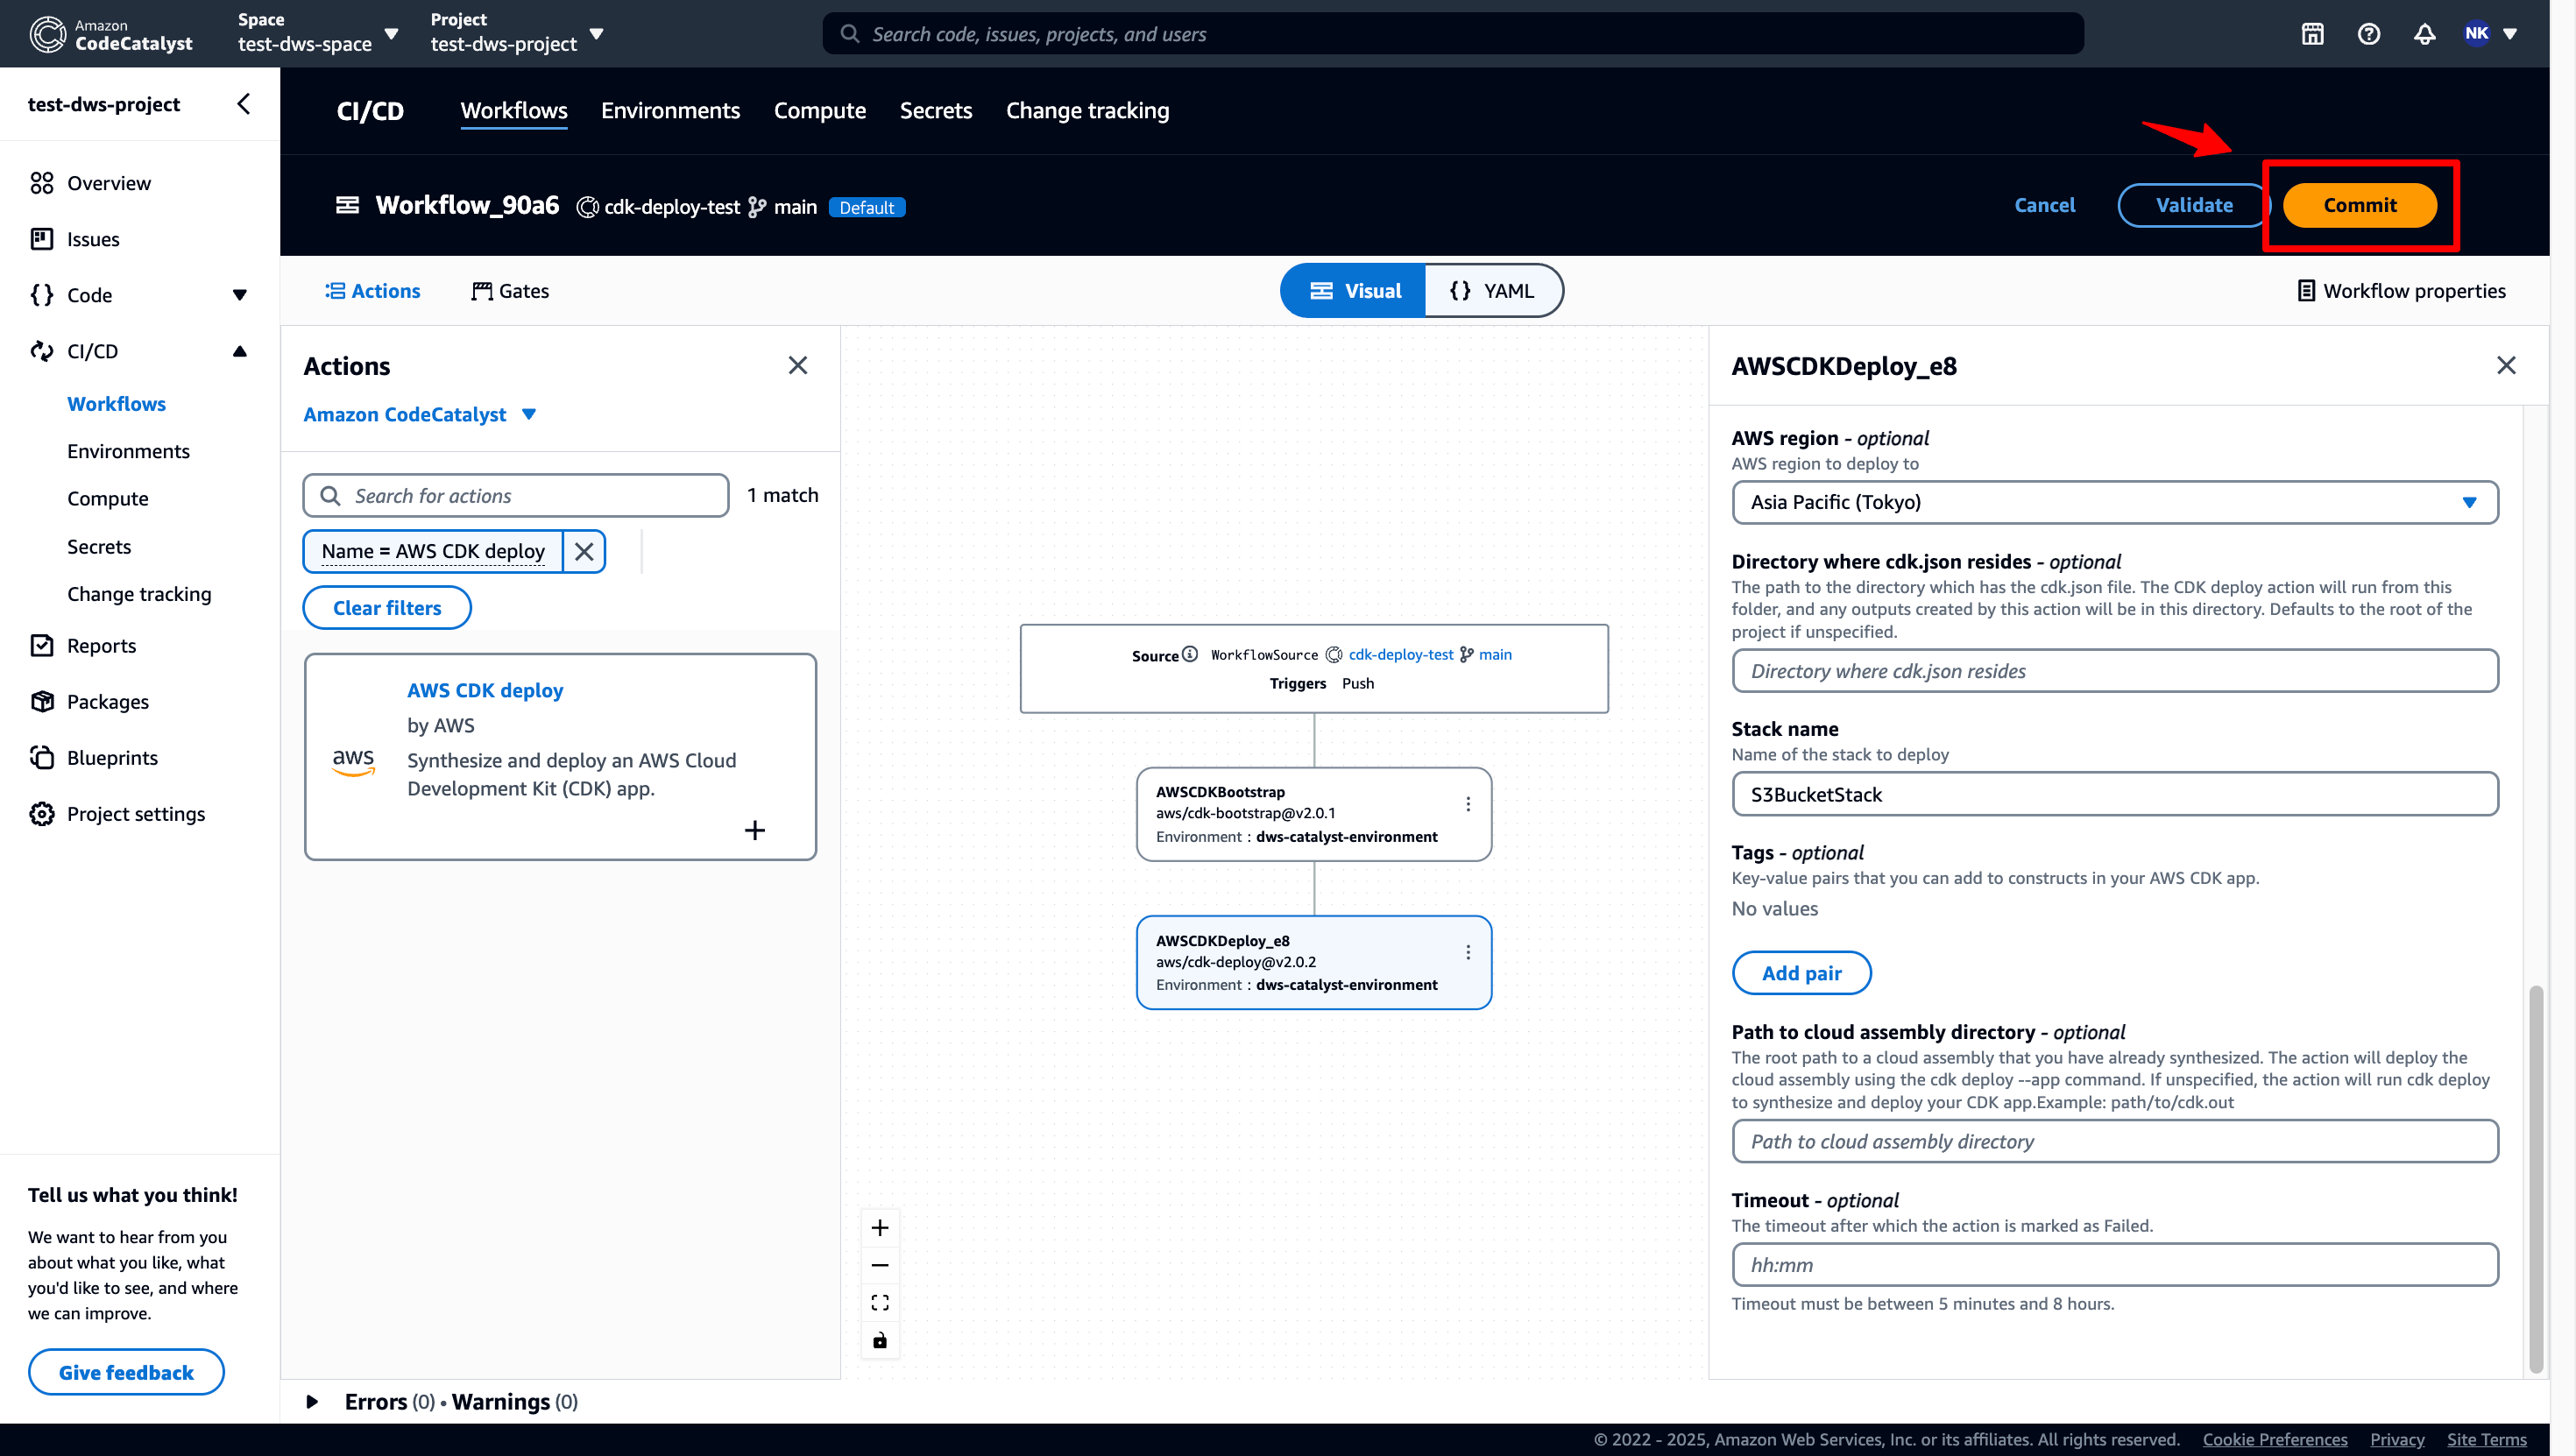Zoom out on the workflow canvas
The height and width of the screenshot is (1456, 2576).
pos(880,1265)
